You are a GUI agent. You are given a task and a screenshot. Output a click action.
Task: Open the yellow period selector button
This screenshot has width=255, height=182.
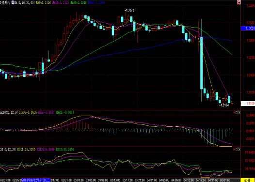tap(248, 180)
